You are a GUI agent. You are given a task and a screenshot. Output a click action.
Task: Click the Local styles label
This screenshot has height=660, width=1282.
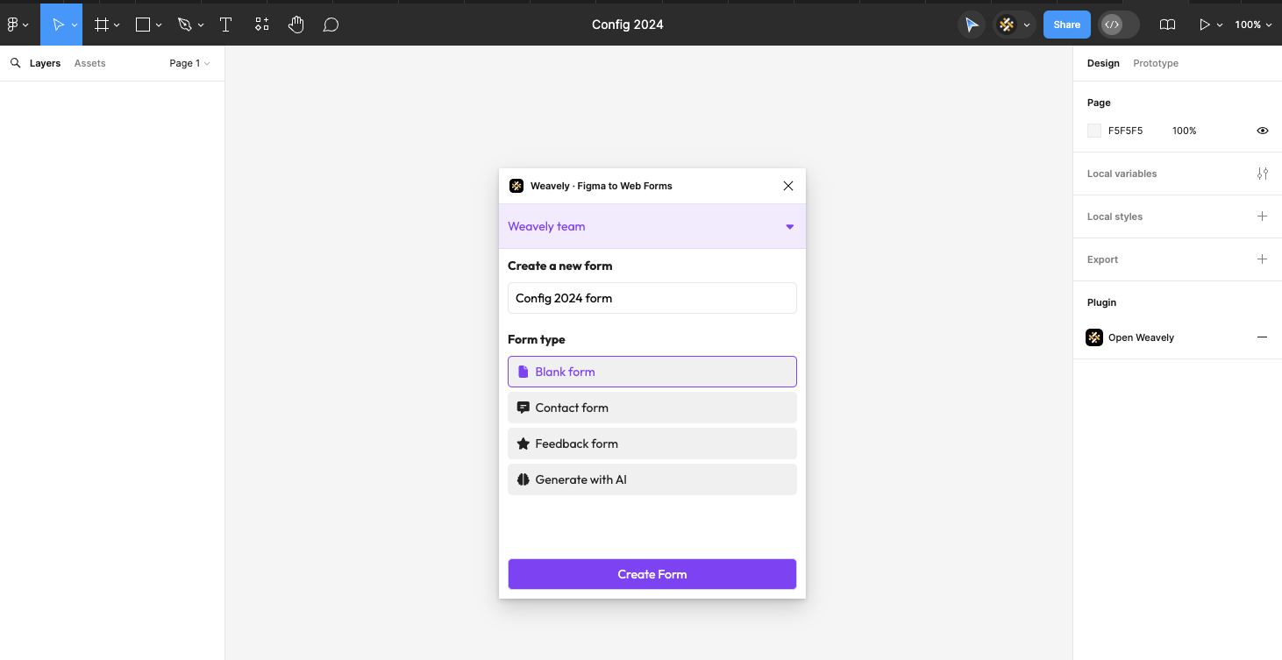pos(1115,216)
